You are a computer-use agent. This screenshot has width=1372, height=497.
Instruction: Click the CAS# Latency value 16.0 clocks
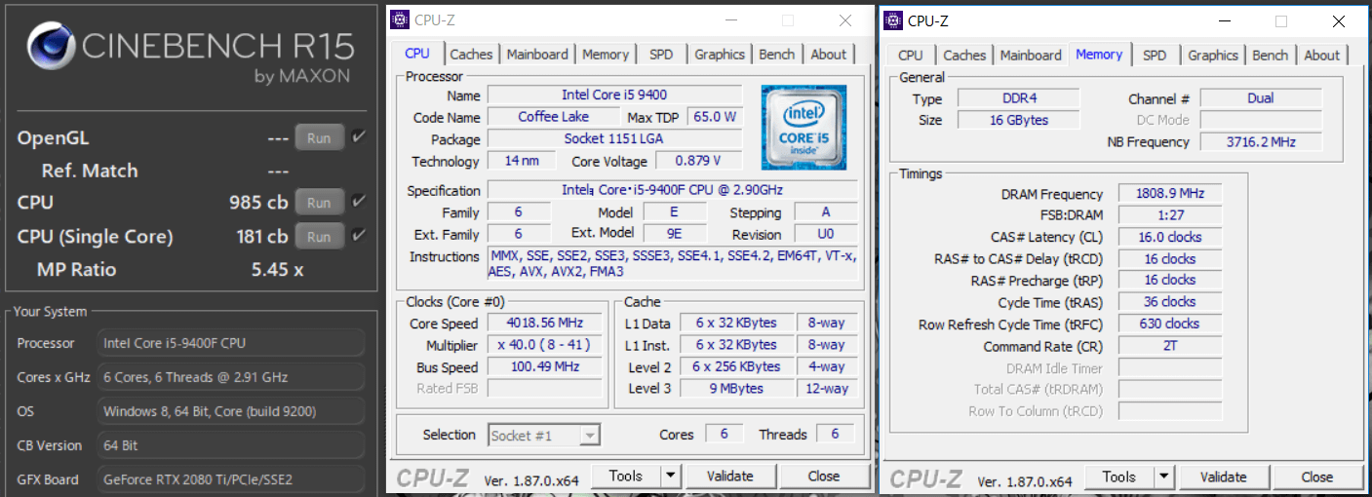pyautogui.click(x=1169, y=237)
